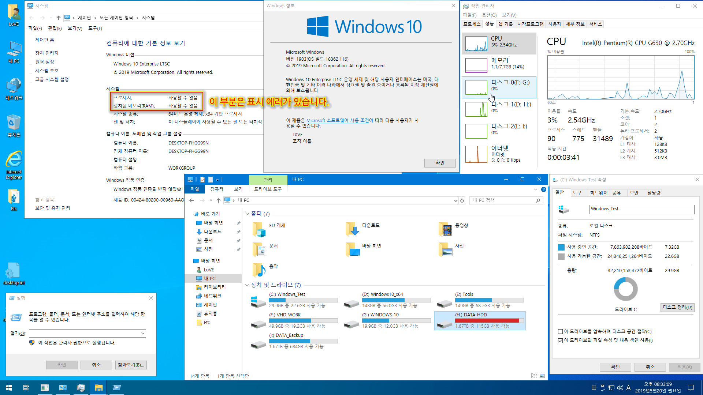Enable compress this drive checkbox

pos(560,332)
